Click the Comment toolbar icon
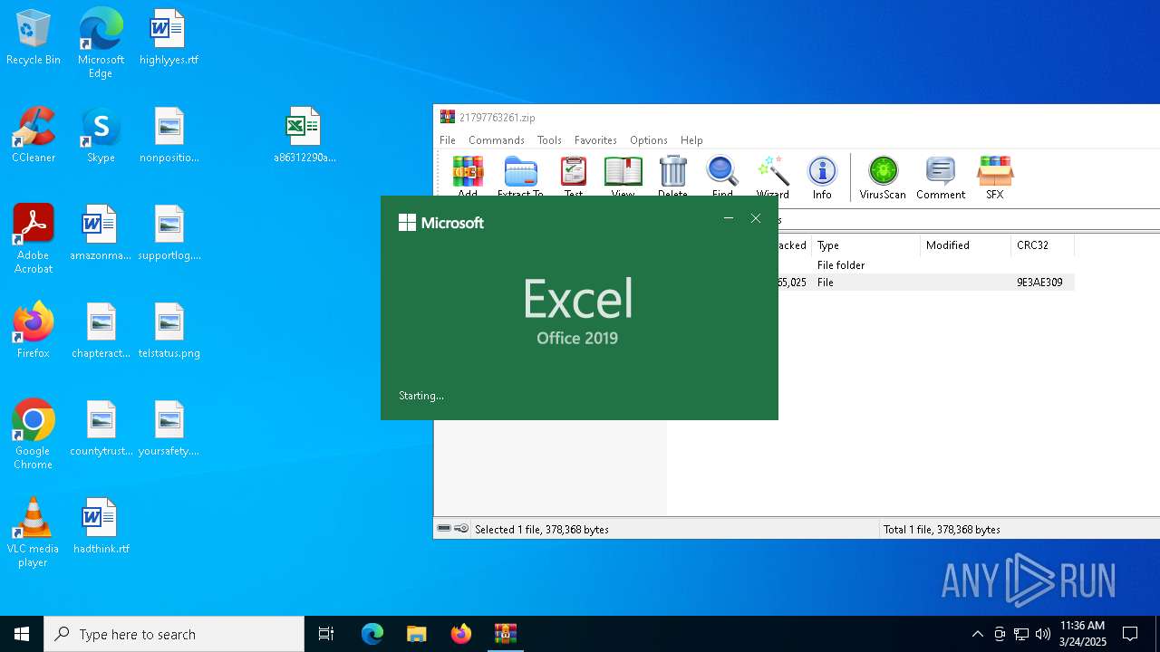The width and height of the screenshot is (1160, 652). [941, 177]
